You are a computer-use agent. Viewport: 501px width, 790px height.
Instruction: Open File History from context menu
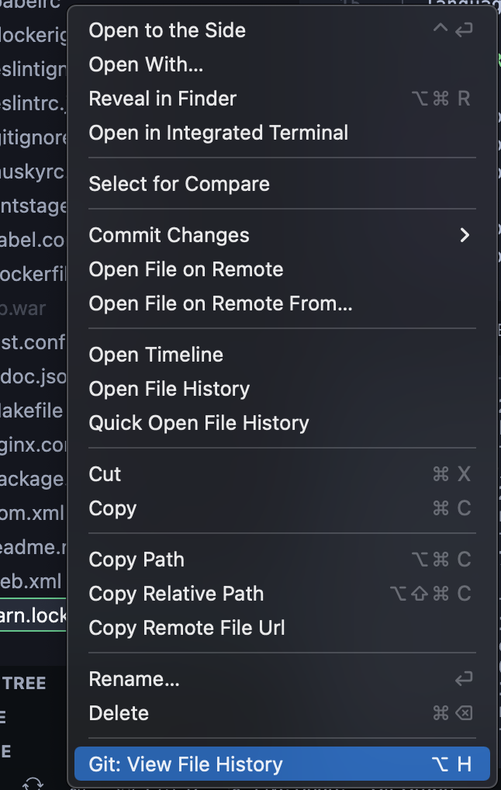click(169, 389)
